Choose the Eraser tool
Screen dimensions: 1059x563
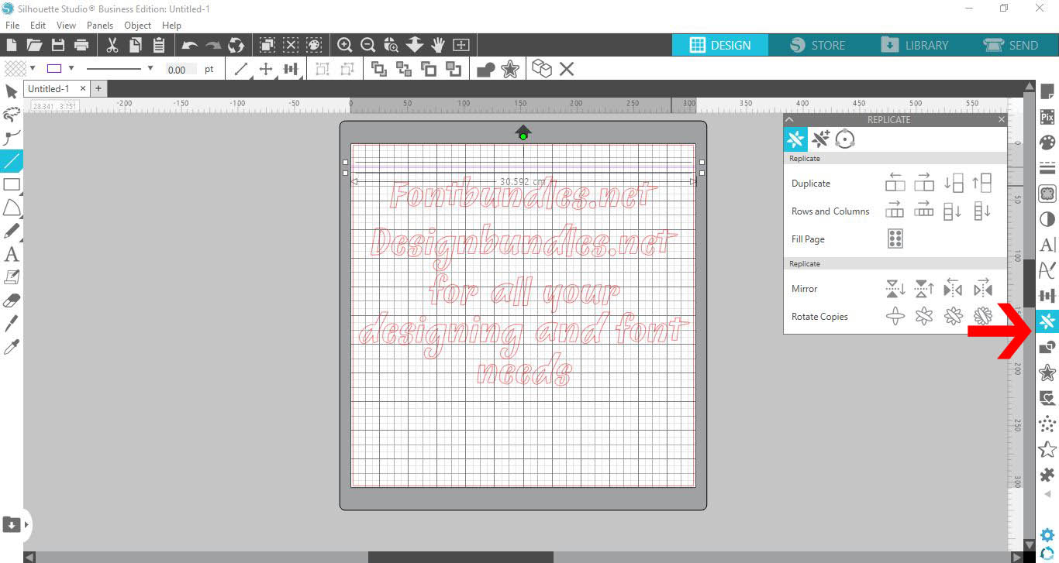point(11,300)
